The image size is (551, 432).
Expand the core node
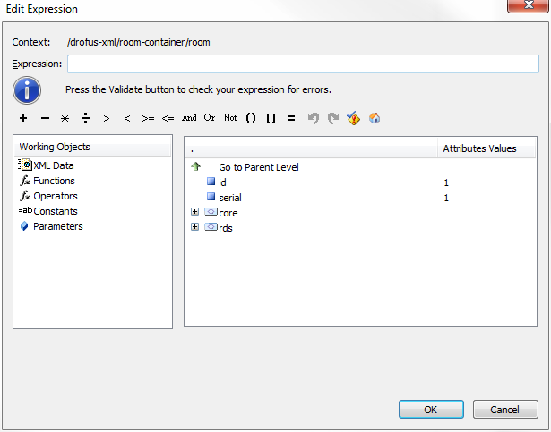point(194,212)
